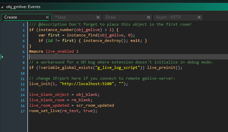
Task: Click the exit keyword on line 4
Action: (x=135, y=41)
